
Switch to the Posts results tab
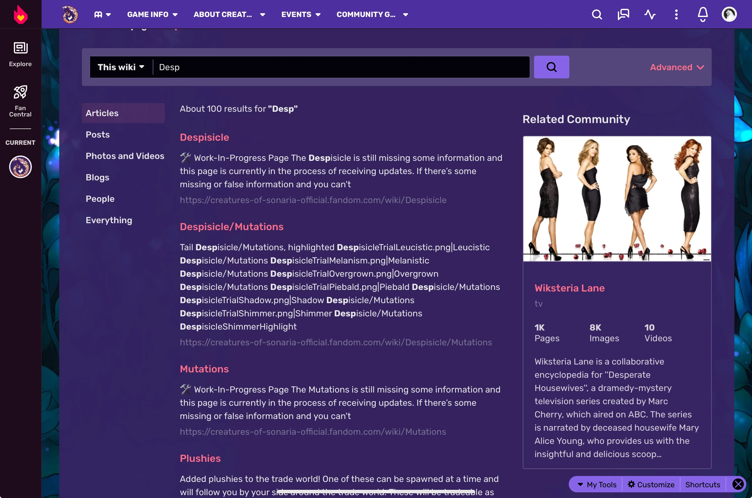[98, 134]
